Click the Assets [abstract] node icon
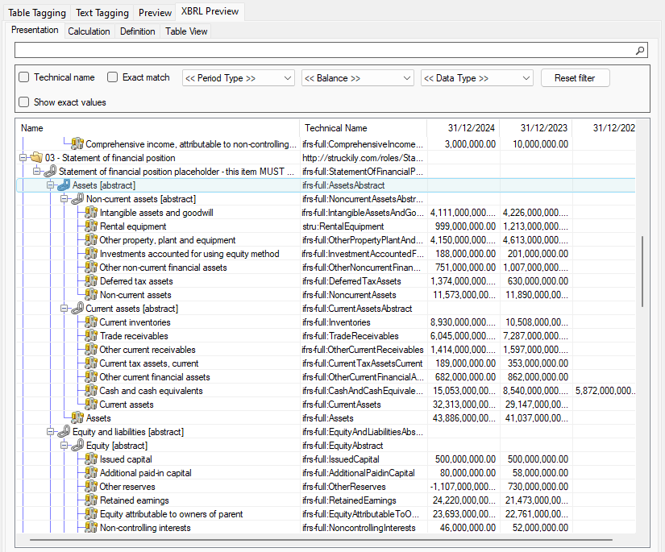 point(64,185)
